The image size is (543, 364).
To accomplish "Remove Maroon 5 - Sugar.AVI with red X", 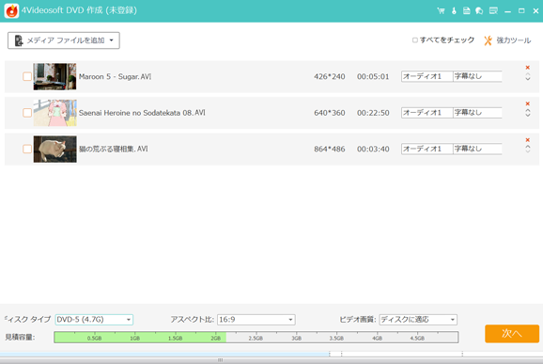I will tap(527, 68).
